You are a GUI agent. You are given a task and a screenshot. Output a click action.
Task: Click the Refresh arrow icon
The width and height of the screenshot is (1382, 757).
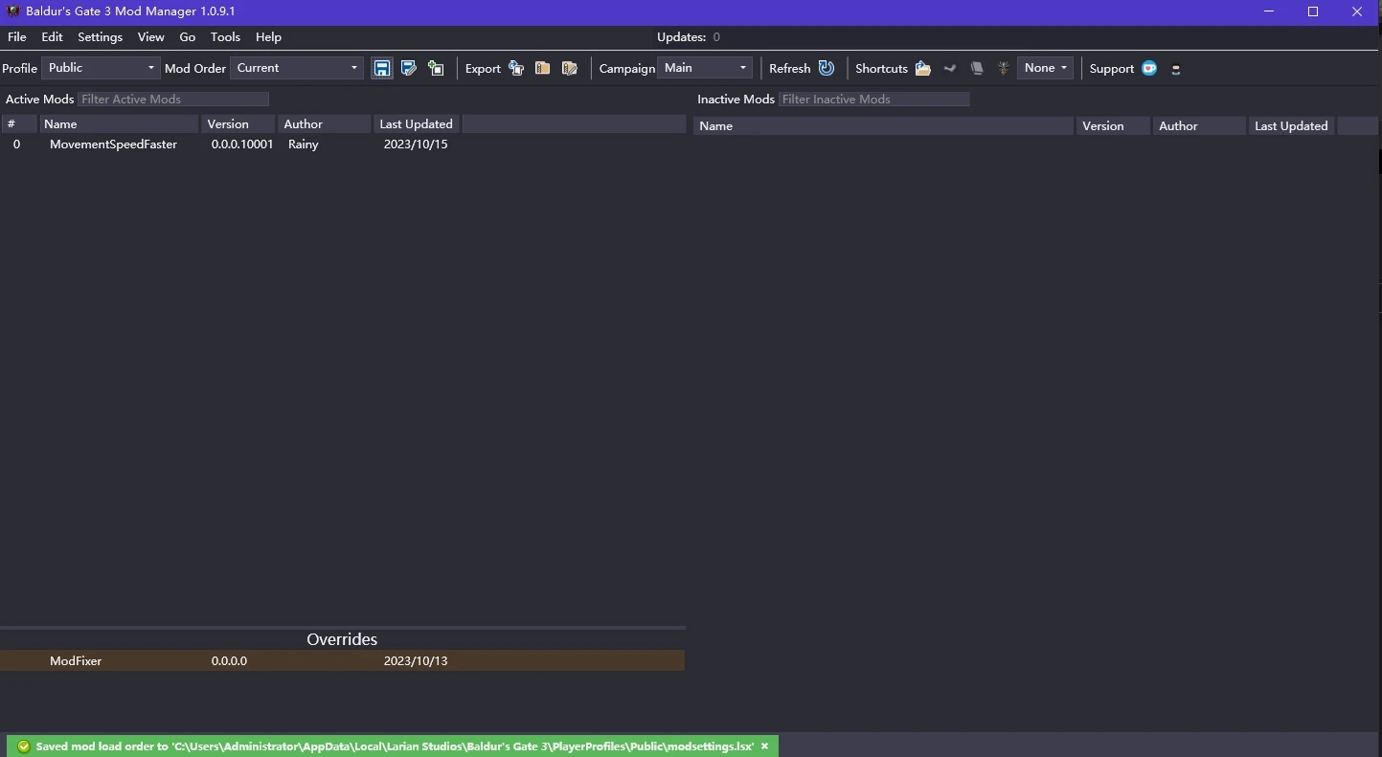pos(827,68)
